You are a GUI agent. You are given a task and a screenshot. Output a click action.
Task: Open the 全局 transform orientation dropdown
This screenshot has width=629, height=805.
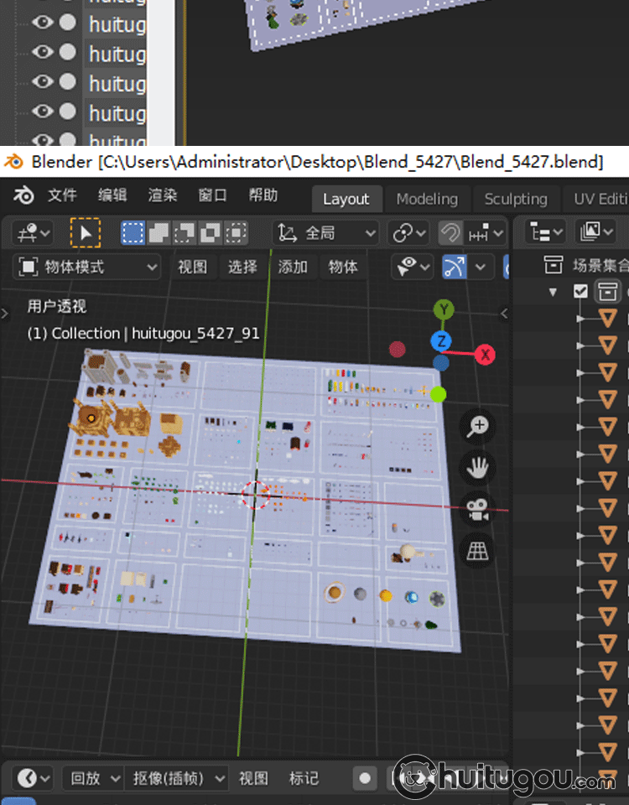click(x=327, y=232)
